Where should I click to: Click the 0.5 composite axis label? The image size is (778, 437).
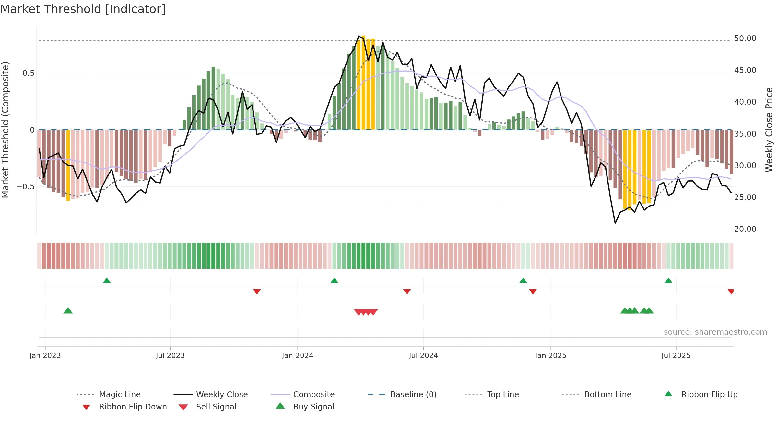[x=29, y=73]
